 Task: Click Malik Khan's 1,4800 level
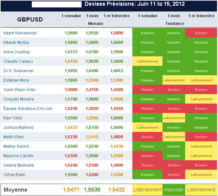pyautogui.click(x=117, y=137)
